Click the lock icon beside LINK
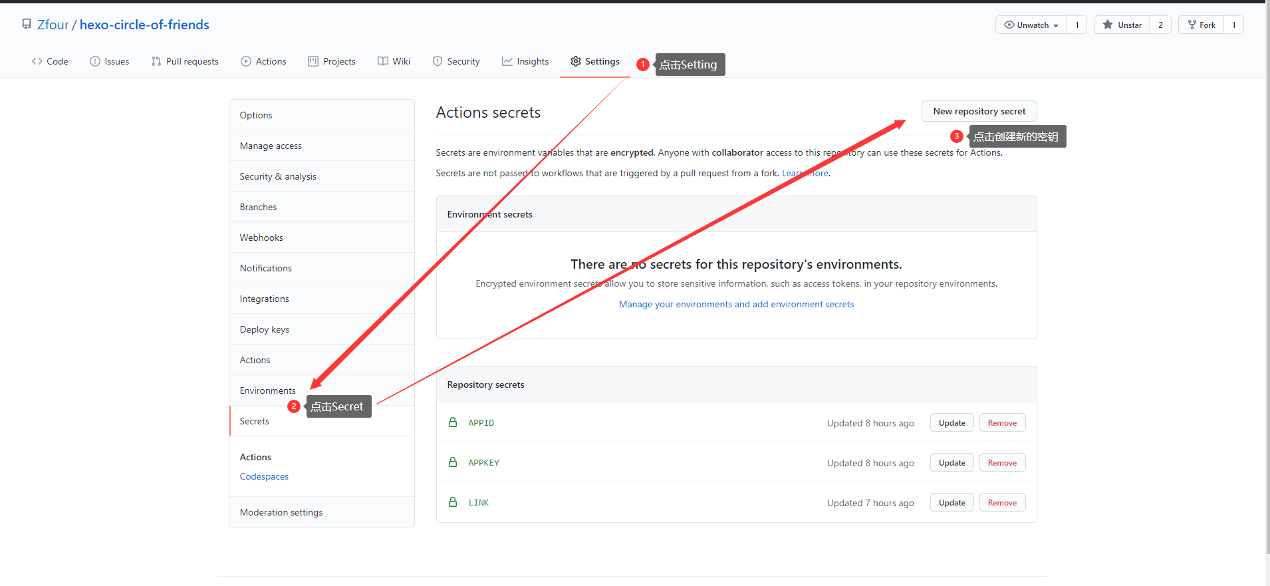This screenshot has height=586, width=1270. [453, 502]
